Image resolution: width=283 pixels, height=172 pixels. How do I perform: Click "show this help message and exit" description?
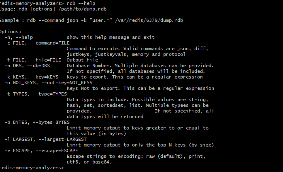coord(111,37)
